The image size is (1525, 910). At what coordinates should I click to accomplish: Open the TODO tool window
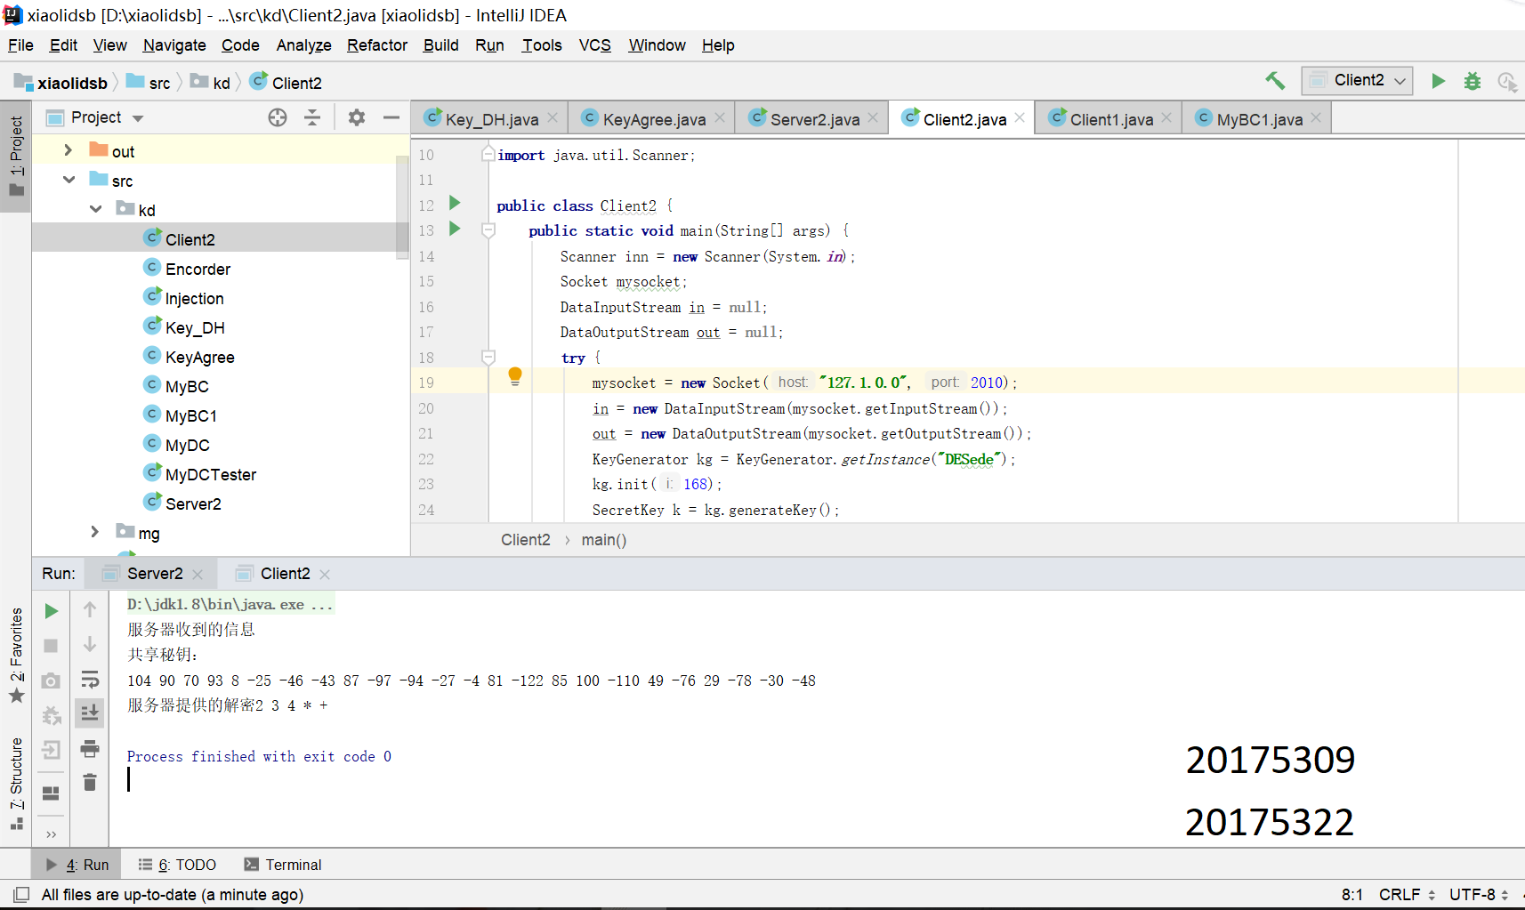pos(178,865)
